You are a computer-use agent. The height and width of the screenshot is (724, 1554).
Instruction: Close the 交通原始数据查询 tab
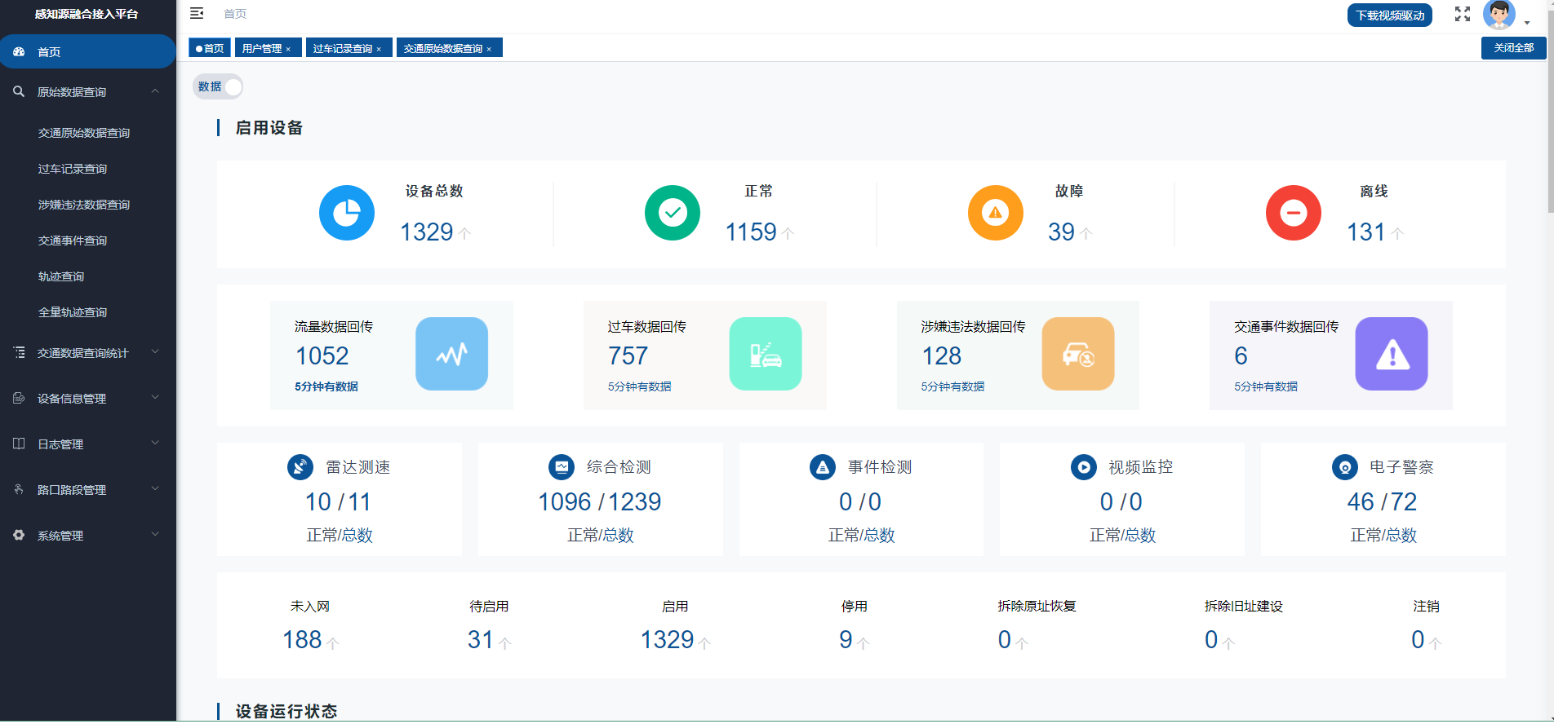pyautogui.click(x=489, y=49)
